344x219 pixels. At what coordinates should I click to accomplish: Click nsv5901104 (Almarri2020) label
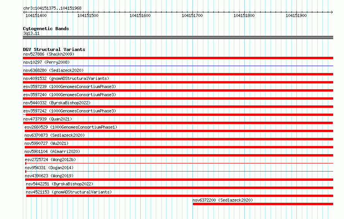click(52, 151)
